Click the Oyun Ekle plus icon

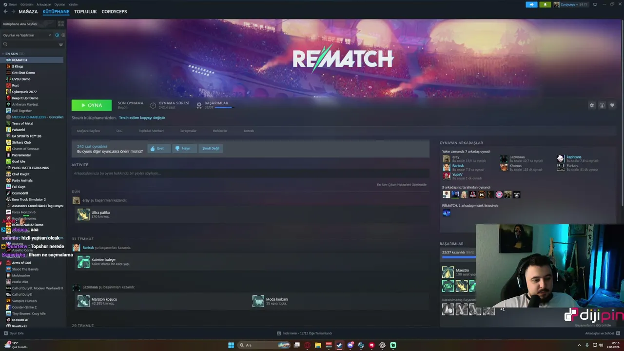[x=5, y=333]
